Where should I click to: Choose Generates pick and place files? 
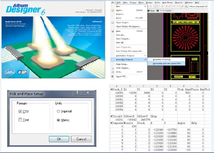point(166,63)
